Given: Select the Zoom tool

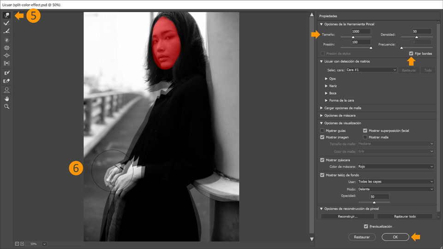Looking at the screenshot, I should click(x=6, y=107).
